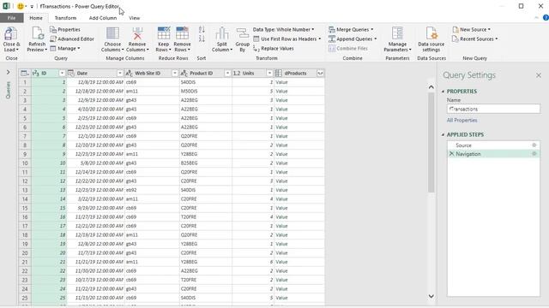Open Data source settings
The width and height of the screenshot is (549, 308).
click(x=431, y=39)
